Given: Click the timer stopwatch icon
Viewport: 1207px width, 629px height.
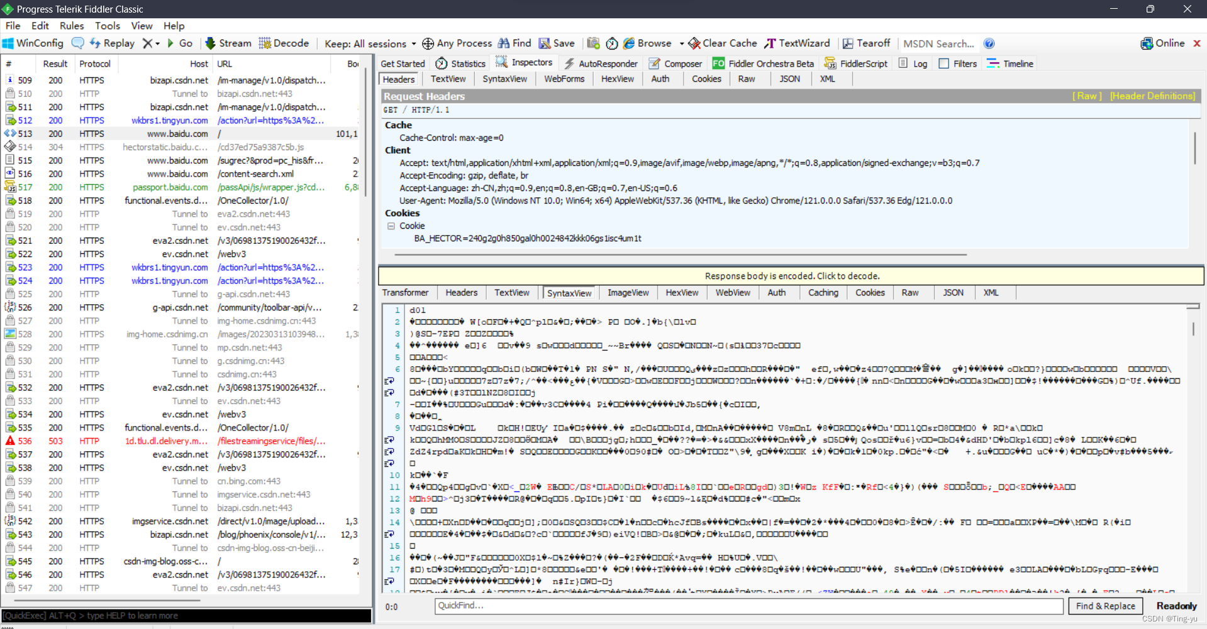Looking at the screenshot, I should (612, 43).
